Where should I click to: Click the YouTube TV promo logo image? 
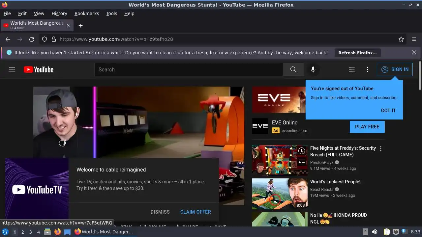click(37, 190)
